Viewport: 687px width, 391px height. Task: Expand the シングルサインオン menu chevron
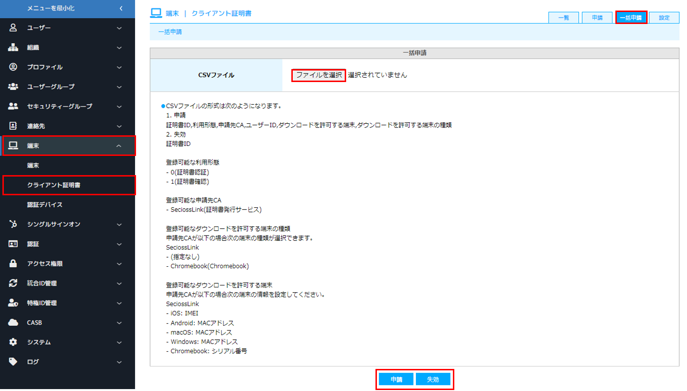coord(119,225)
